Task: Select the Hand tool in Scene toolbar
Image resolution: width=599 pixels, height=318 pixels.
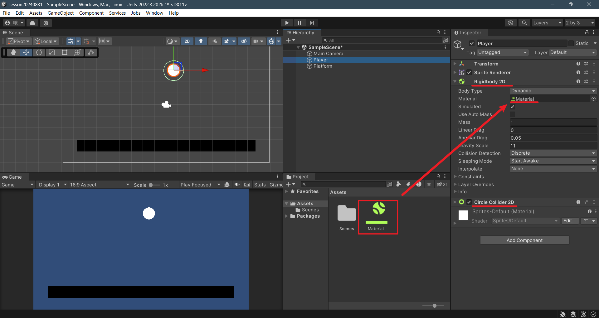Action: coord(13,52)
